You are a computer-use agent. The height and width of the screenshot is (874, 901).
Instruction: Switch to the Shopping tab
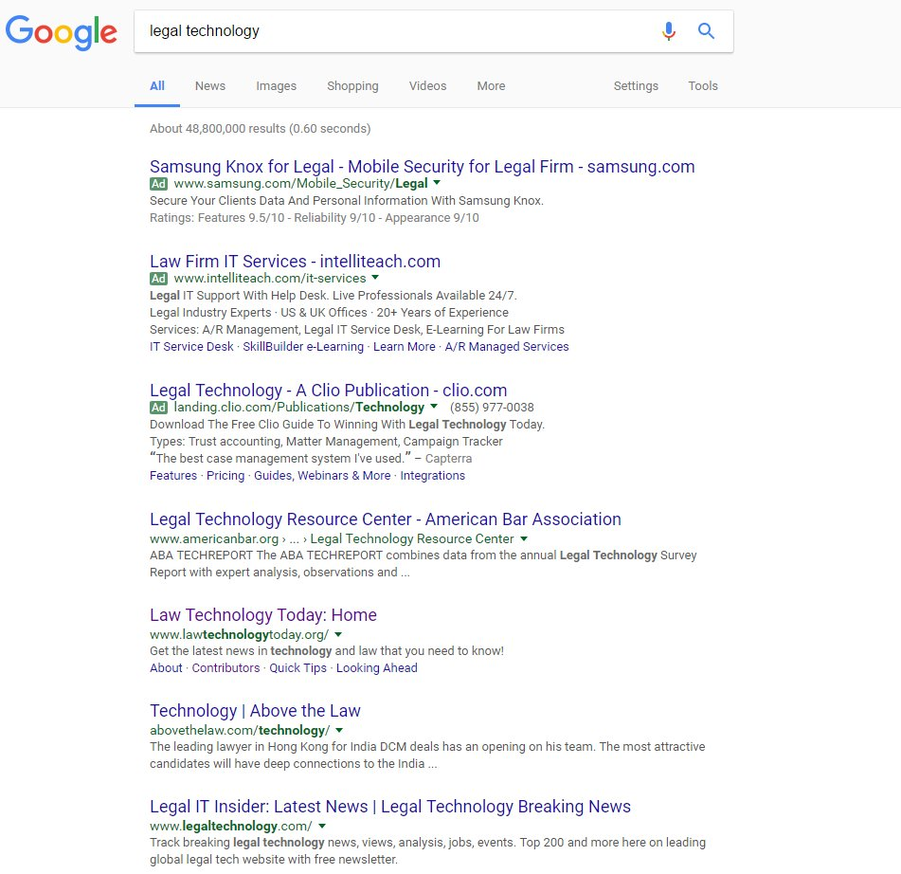352,86
